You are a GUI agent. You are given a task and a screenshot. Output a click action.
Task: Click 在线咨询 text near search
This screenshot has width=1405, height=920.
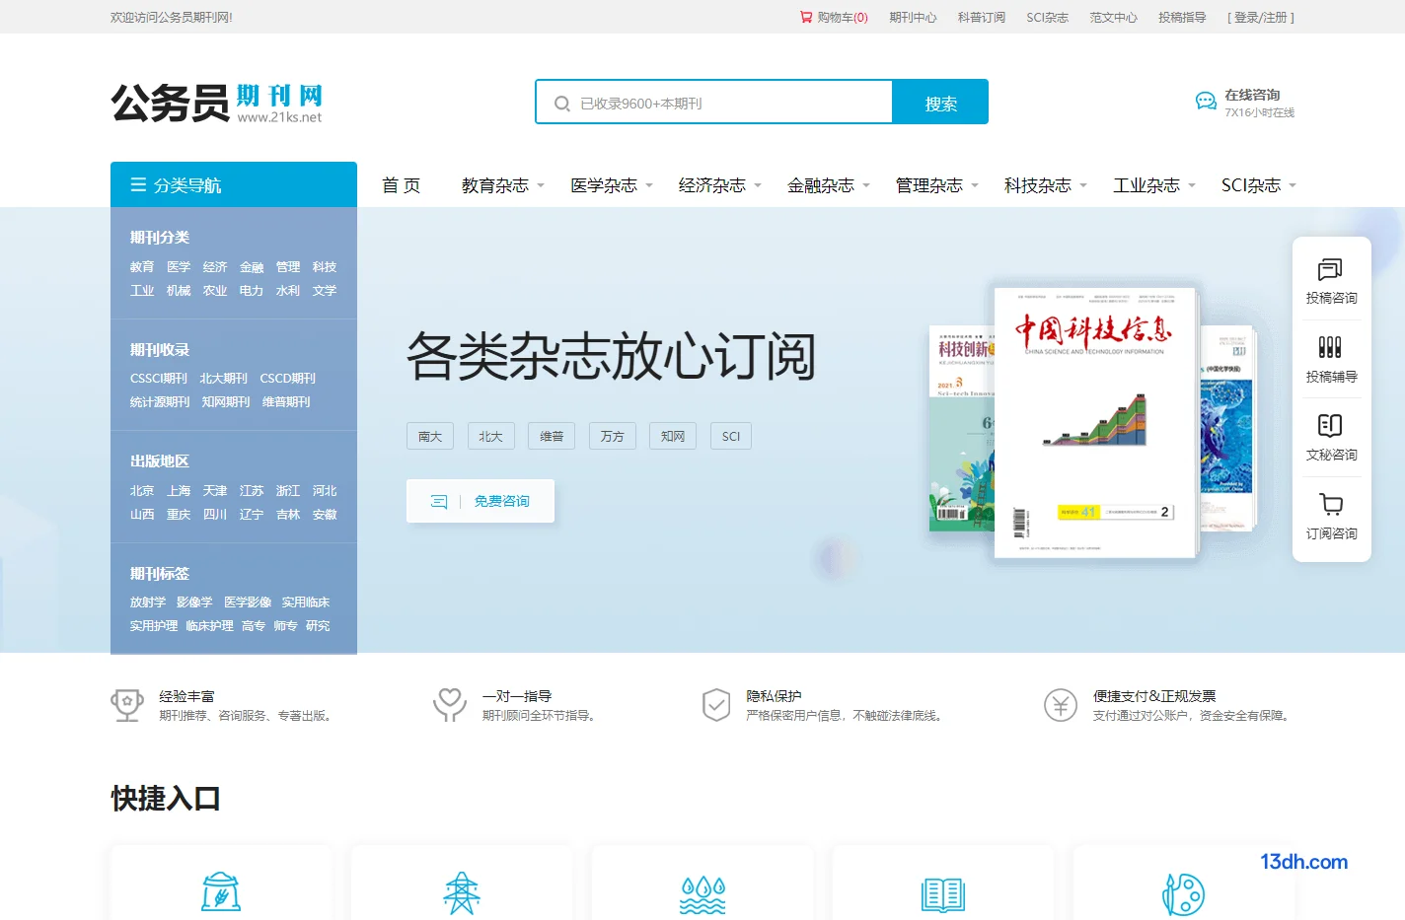click(1252, 95)
